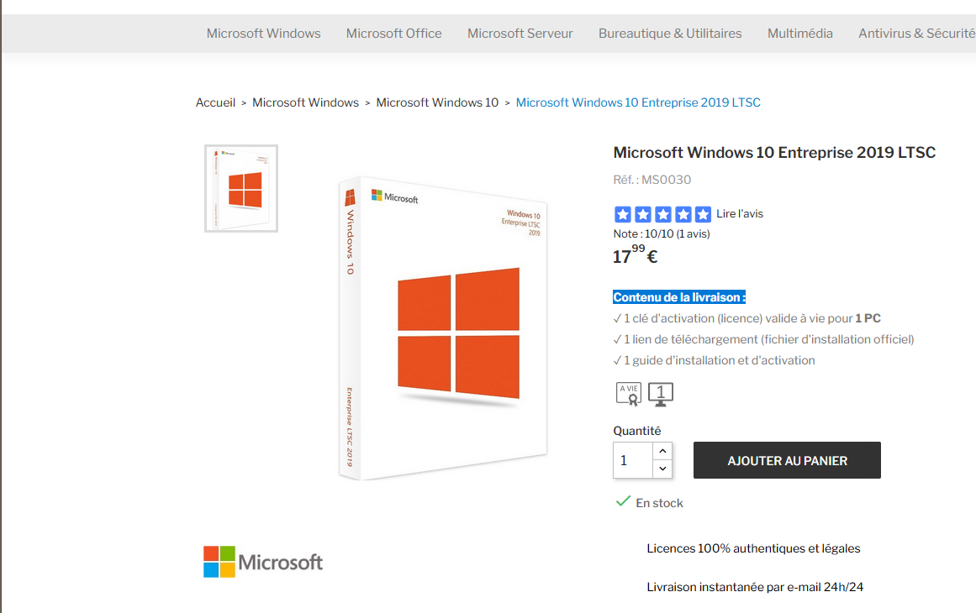Click the first rating star
Screen dimensions: 976x613
pos(623,214)
